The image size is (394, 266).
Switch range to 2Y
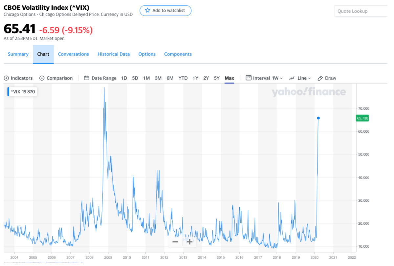206,78
